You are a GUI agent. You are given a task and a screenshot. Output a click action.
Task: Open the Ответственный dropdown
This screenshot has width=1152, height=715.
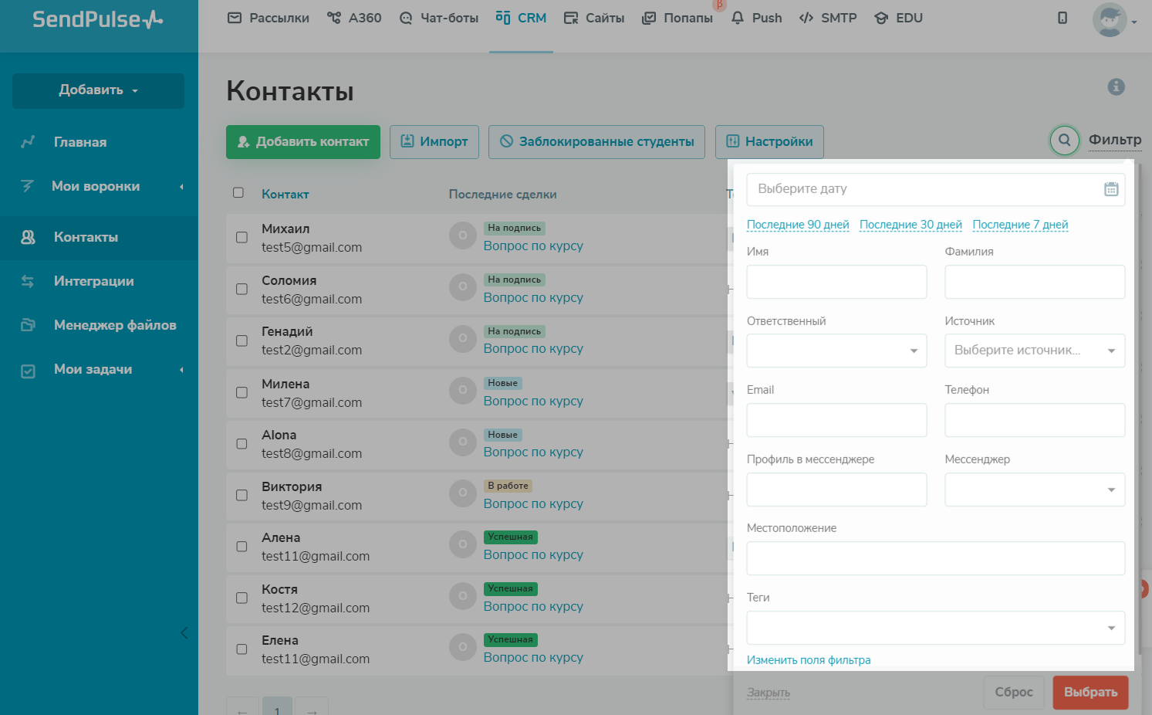[836, 351]
